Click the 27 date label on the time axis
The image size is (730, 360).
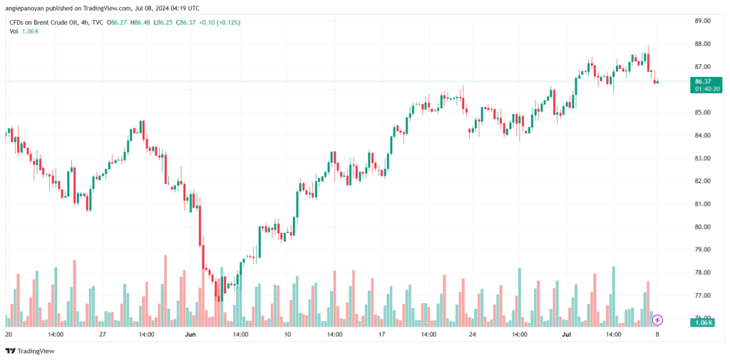pyautogui.click(x=103, y=334)
